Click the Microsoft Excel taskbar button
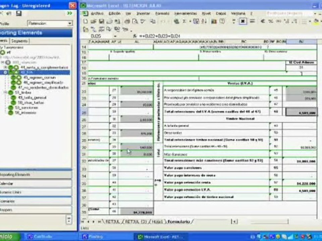Image resolution: width=322 pixels, height=241 pixels. 161,237
